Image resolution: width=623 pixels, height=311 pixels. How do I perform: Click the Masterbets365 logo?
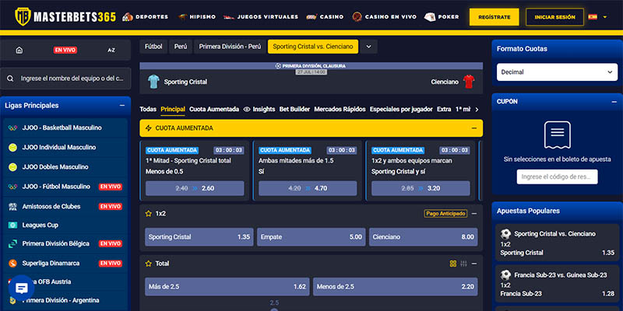(x=65, y=16)
